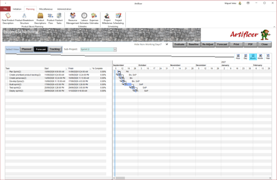
Task: Switch to the Initiation ribbon tab
Action: (x=17, y=9)
